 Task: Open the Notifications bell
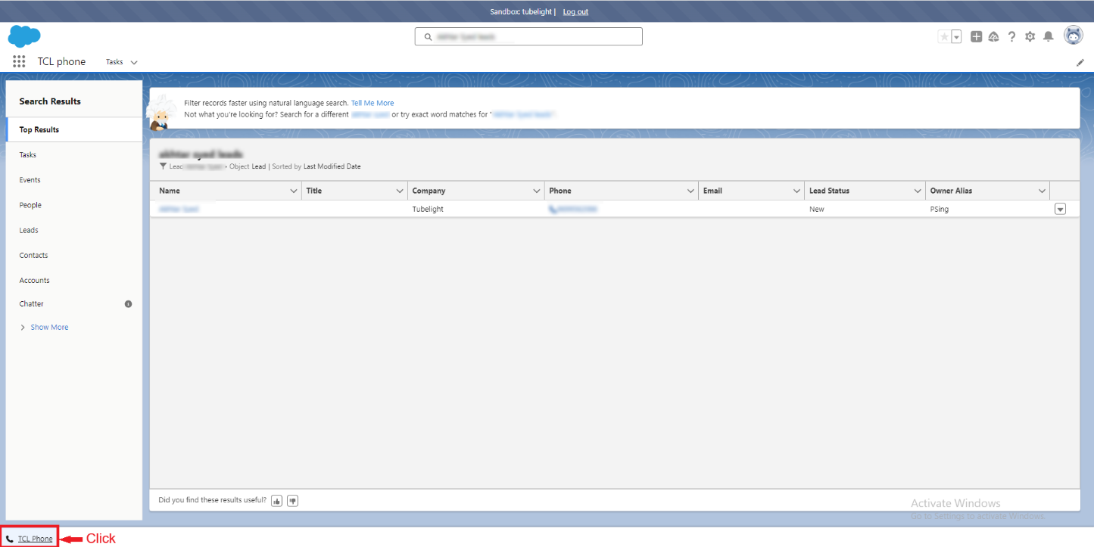point(1048,36)
